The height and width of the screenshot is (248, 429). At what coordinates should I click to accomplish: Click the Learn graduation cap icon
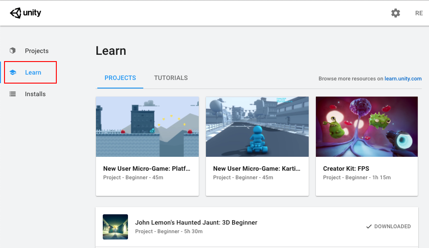[13, 72]
